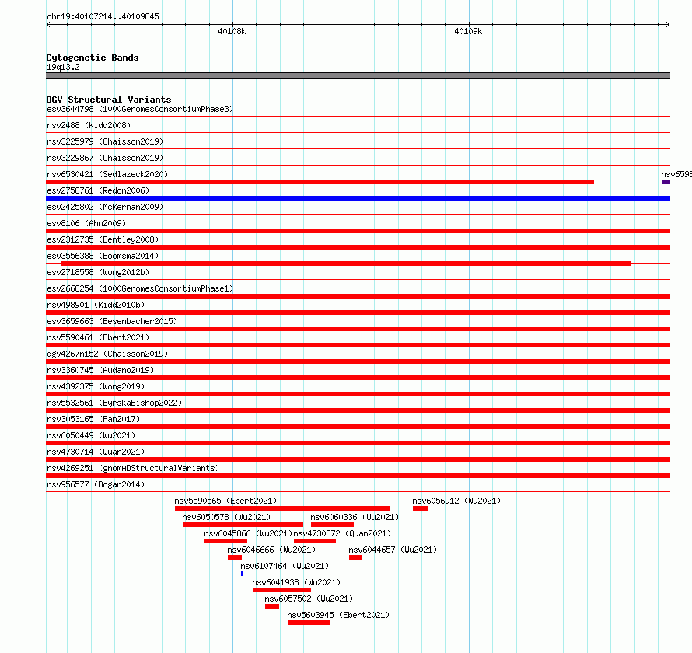This screenshot has height=653, width=692.
Task: Open variant nsv6060336 (Wu2021) label
Action: click(355, 517)
